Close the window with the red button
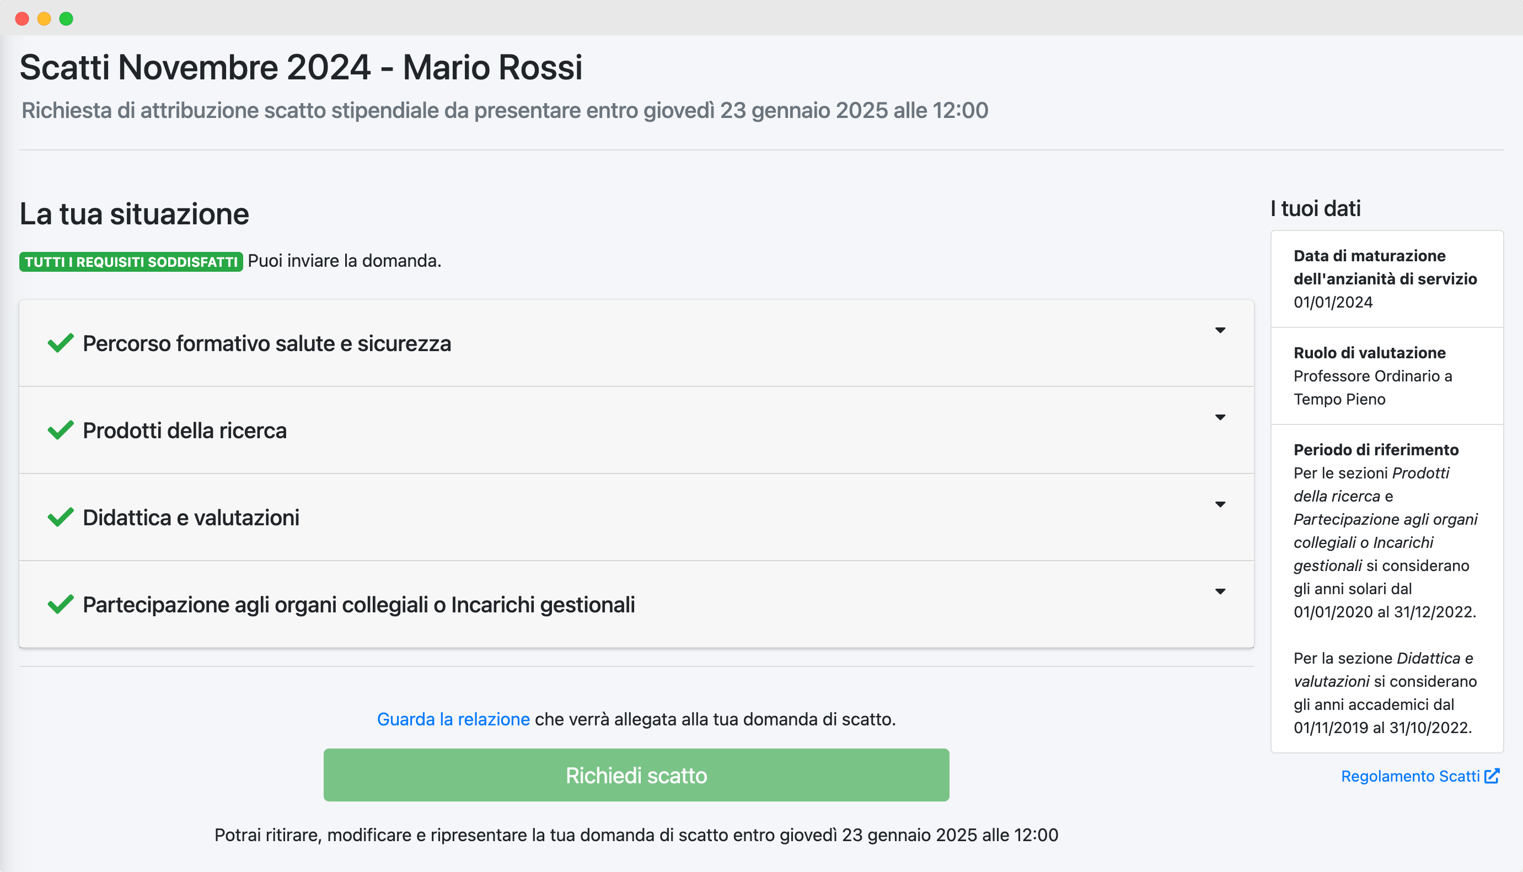1523x872 pixels. [22, 19]
